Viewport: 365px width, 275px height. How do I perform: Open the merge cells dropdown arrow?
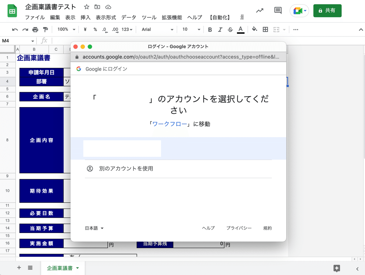(284, 30)
